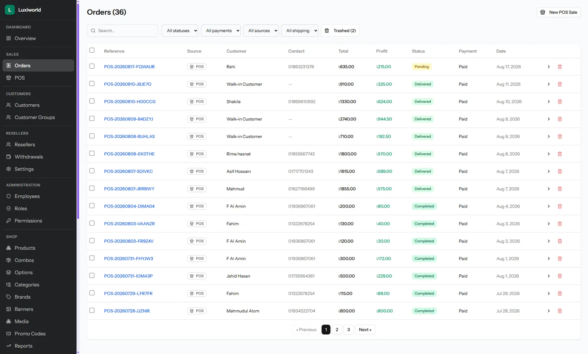This screenshot has height=354, width=588.
Task: Trash the POS-20260728-JJZNIR order
Action: [560, 311]
